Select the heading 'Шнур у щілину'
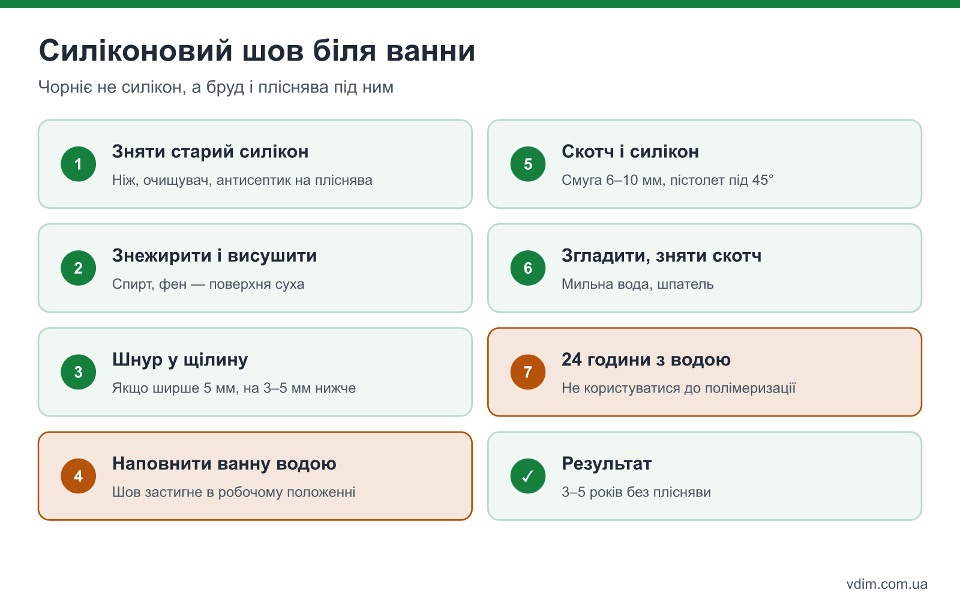The width and height of the screenshot is (960, 608). point(180,360)
